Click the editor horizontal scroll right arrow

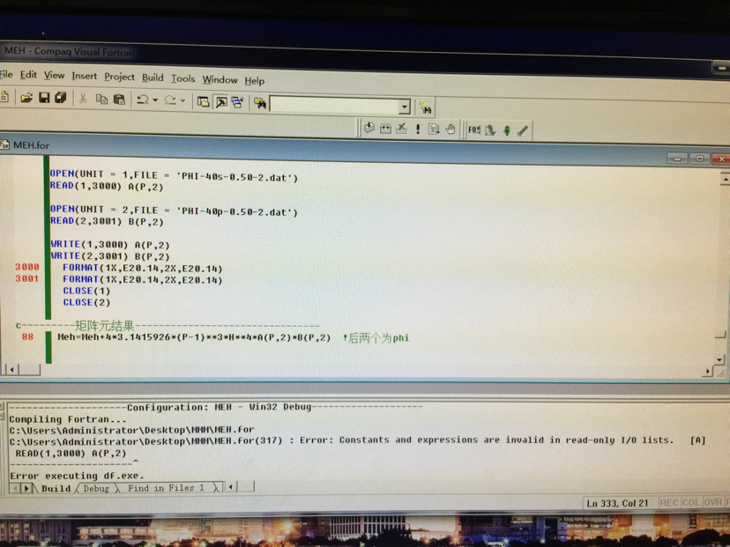click(x=707, y=371)
